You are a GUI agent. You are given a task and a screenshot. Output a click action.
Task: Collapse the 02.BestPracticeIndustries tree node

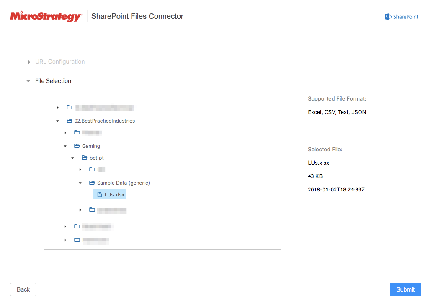57,121
